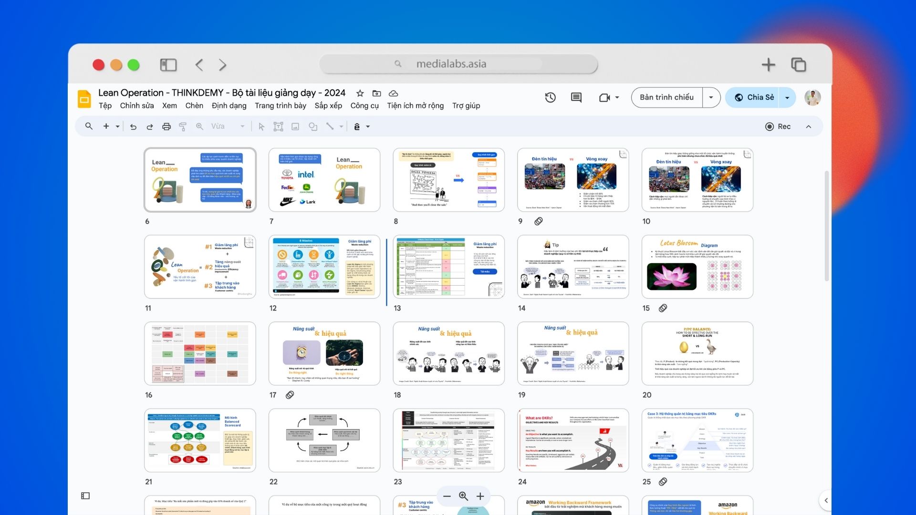Open the Định dạng menu
The image size is (916, 515).
pyautogui.click(x=229, y=106)
